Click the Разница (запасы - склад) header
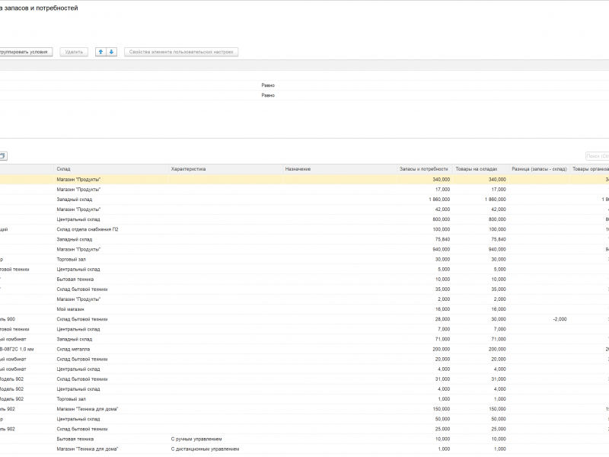This screenshot has width=609, height=457. 539,169
